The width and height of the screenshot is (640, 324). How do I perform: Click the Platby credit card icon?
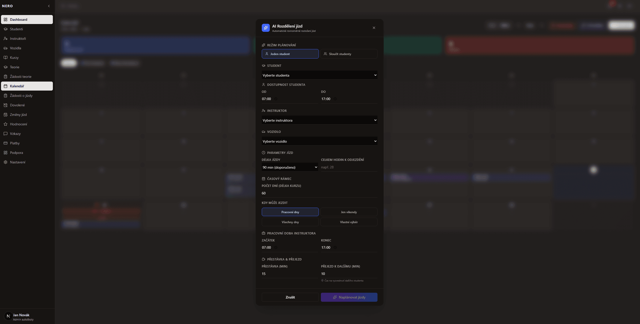click(x=6, y=143)
